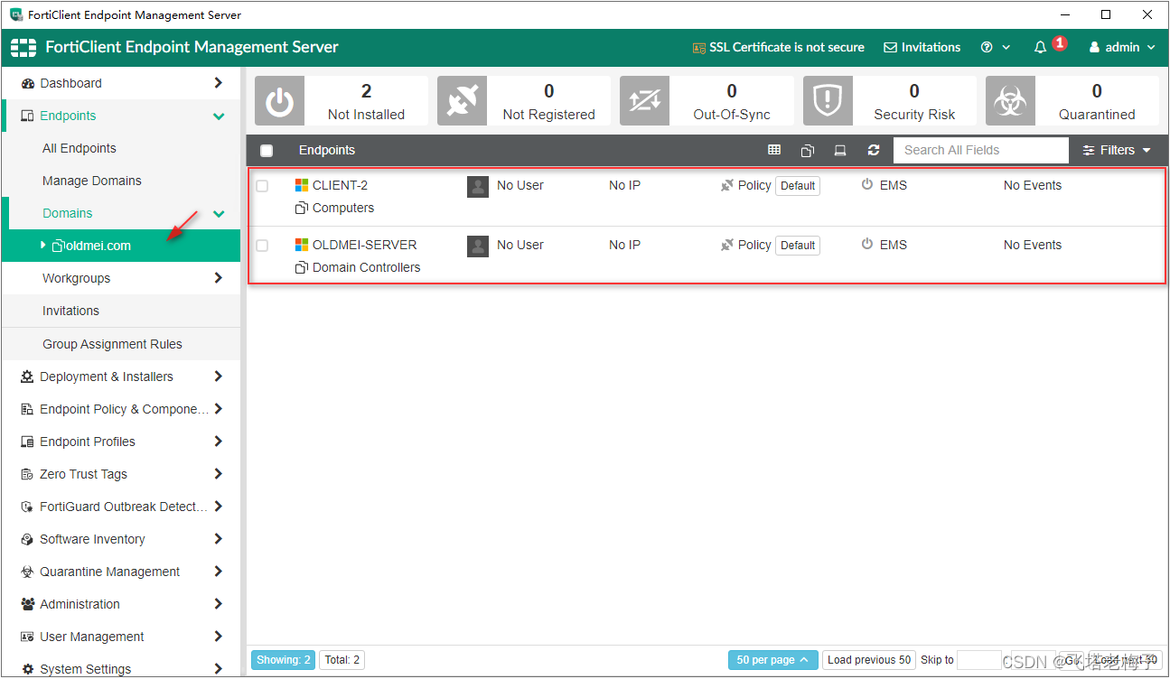The width and height of the screenshot is (1170, 679).
Task: Click the Software Inventory icon in sidebar
Action: [28, 539]
